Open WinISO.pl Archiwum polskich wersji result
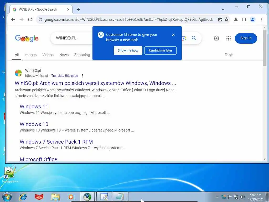 [95, 83]
